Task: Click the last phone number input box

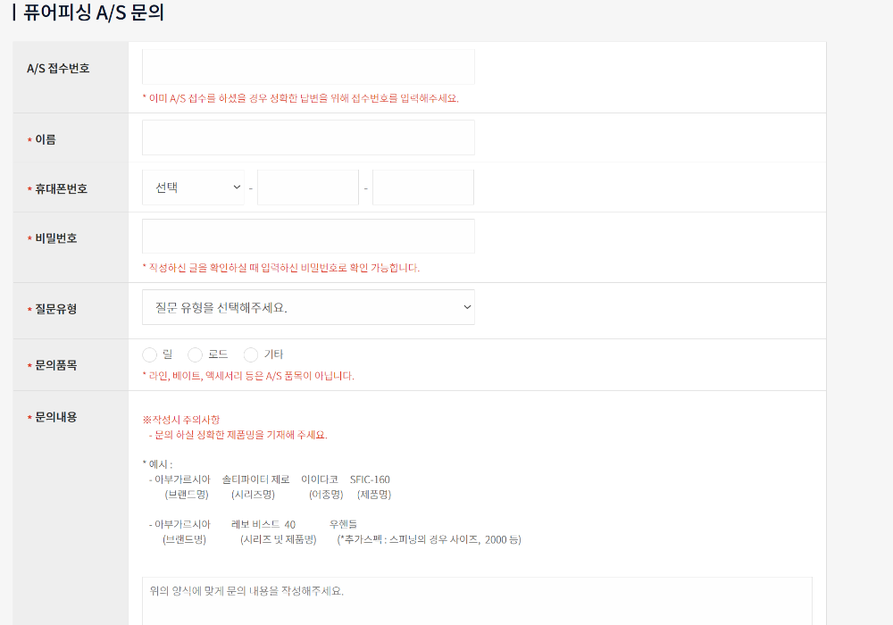Action: pyautogui.click(x=422, y=187)
